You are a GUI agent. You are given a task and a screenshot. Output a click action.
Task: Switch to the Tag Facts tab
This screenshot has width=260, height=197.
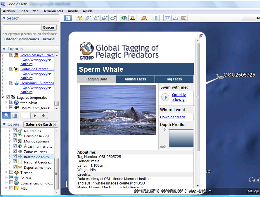(174, 79)
